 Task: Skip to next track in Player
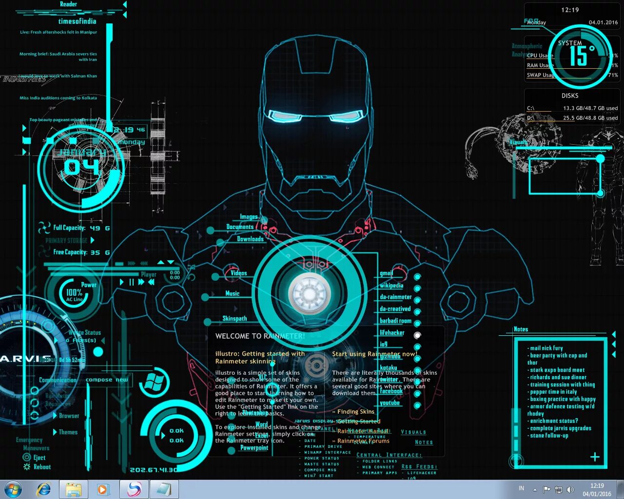pos(141,282)
